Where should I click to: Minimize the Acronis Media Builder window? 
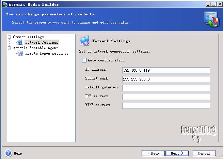(208, 4)
